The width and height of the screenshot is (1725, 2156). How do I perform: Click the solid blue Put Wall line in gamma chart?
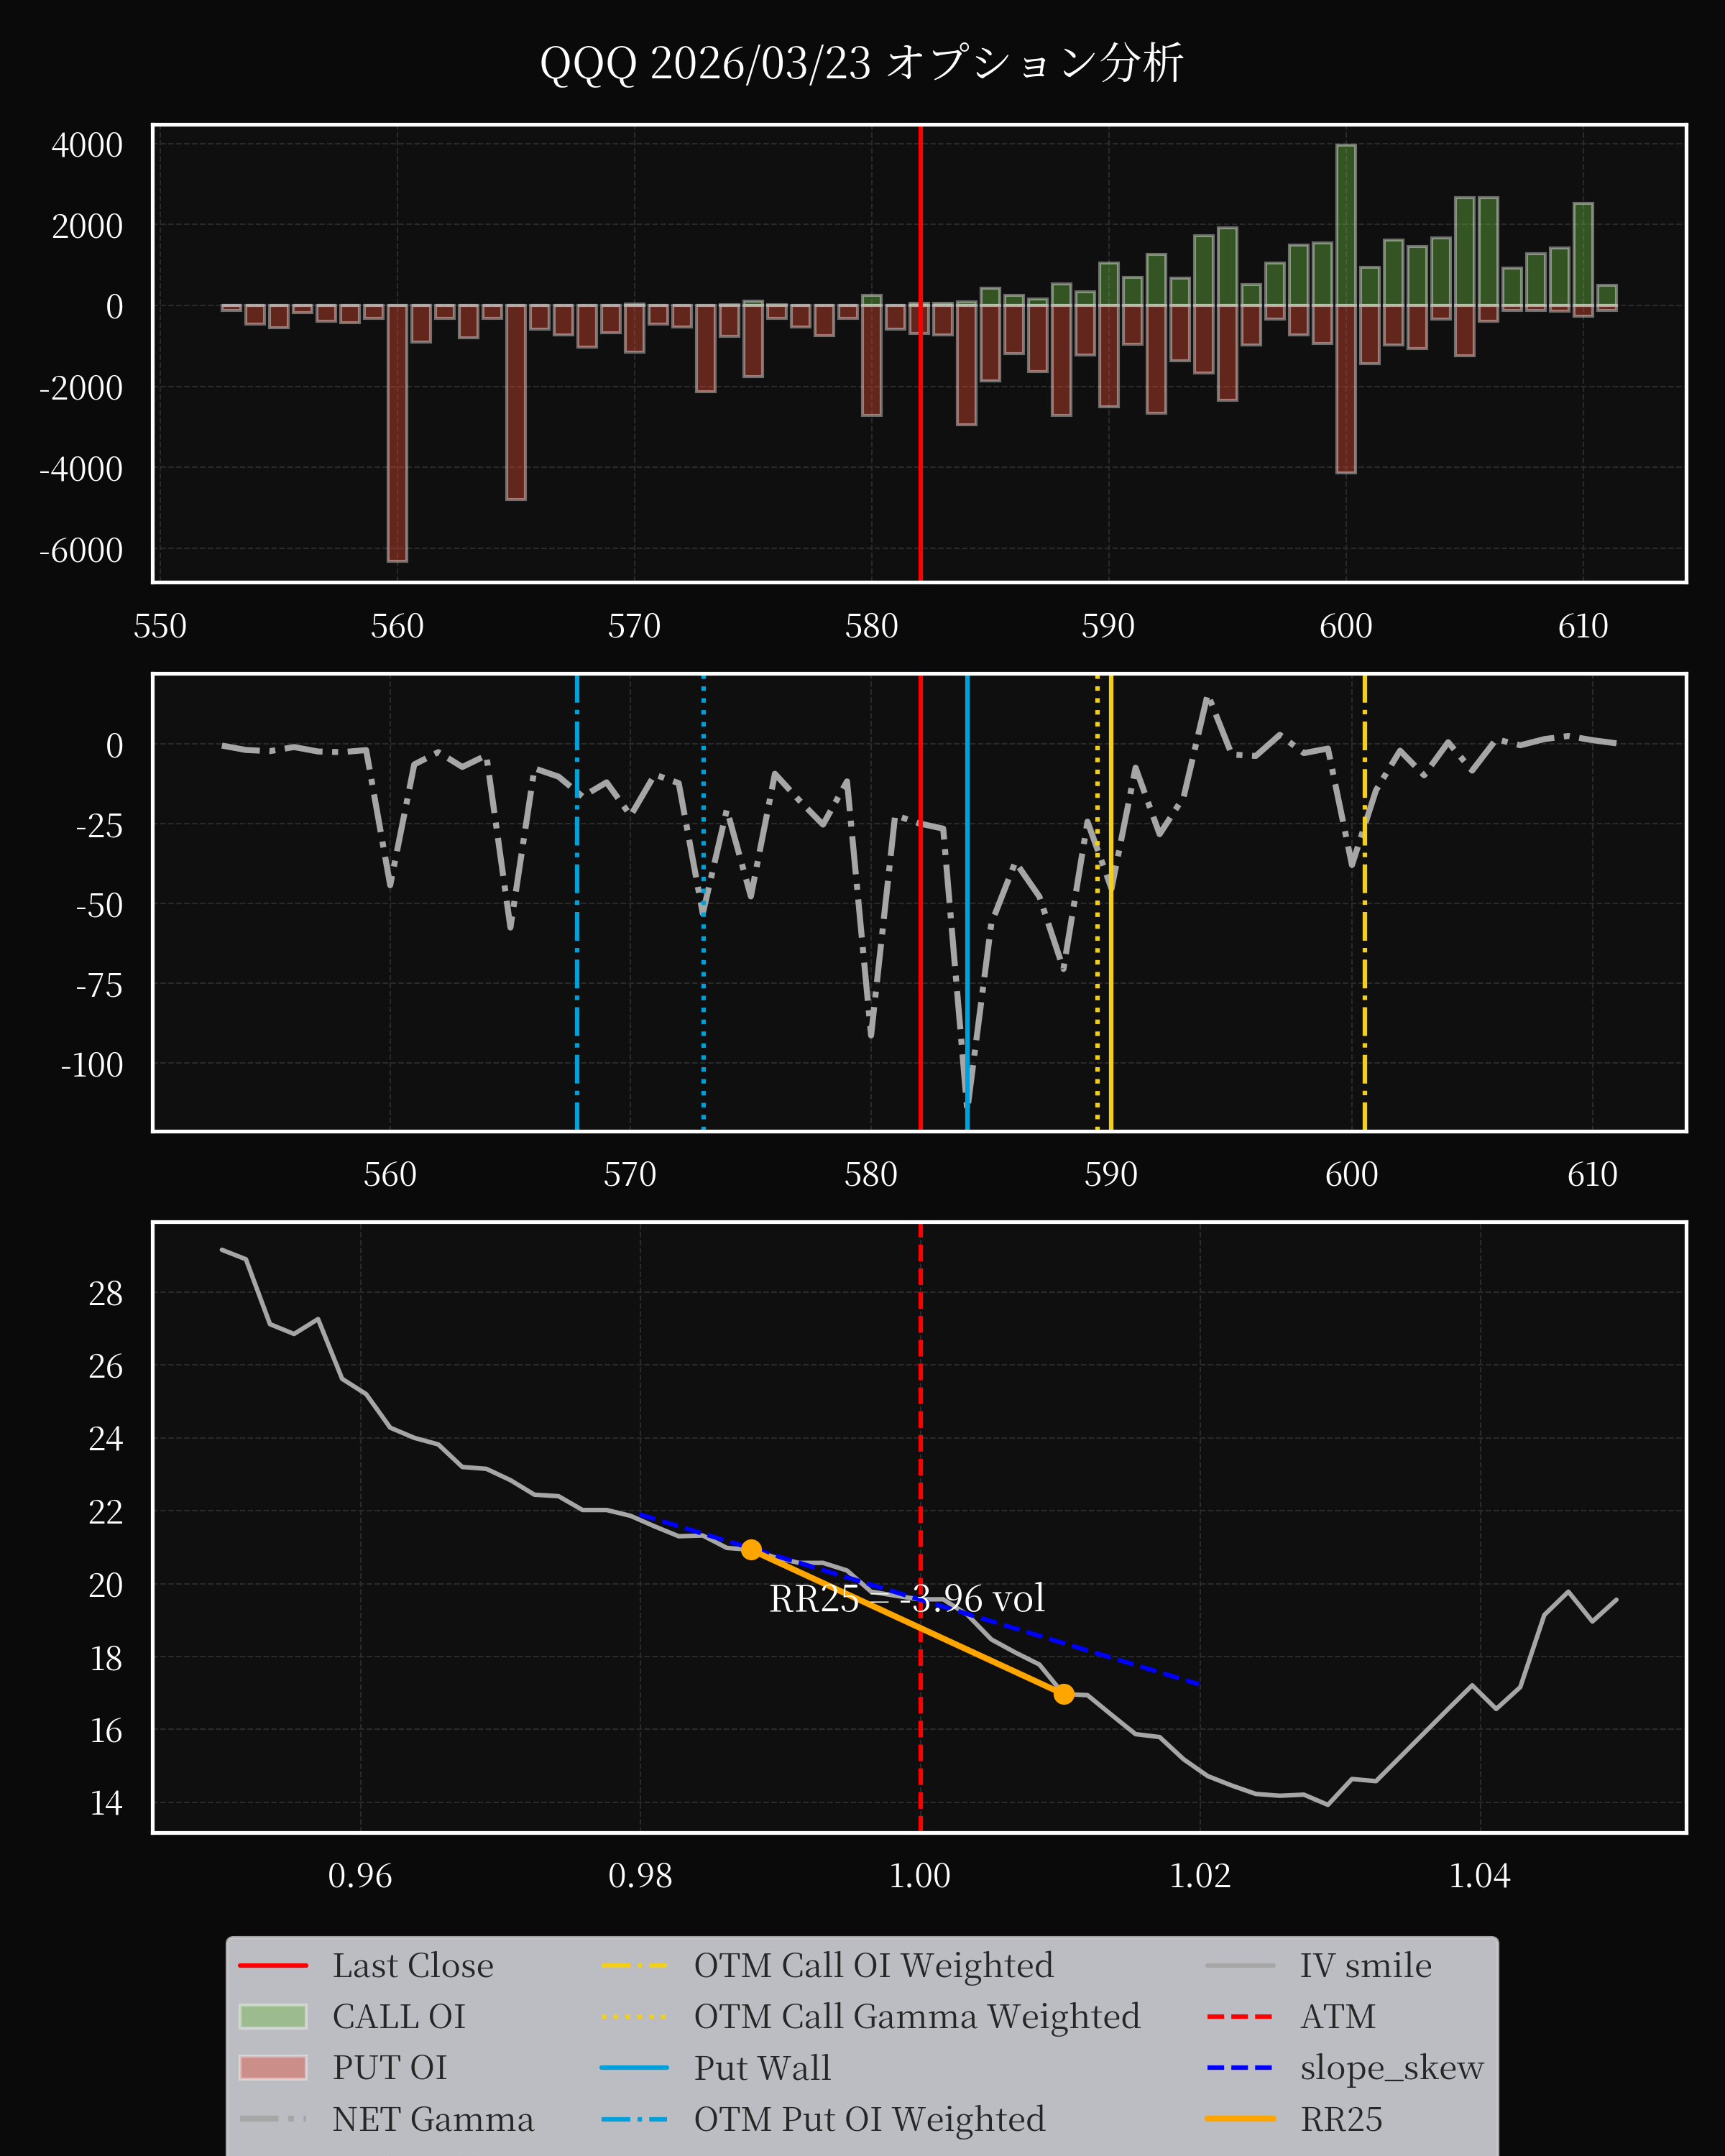pyautogui.click(x=967, y=903)
